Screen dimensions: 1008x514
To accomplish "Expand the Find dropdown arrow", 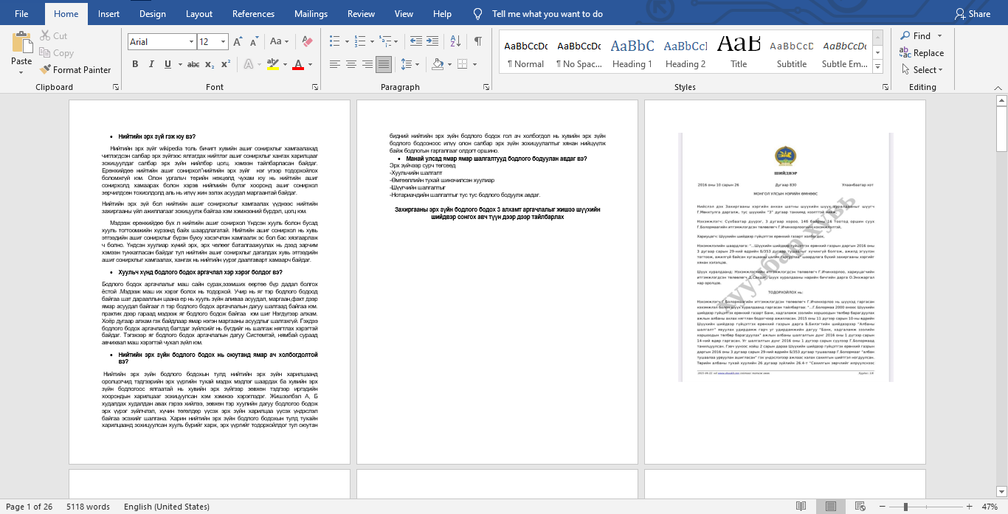I will [x=939, y=35].
